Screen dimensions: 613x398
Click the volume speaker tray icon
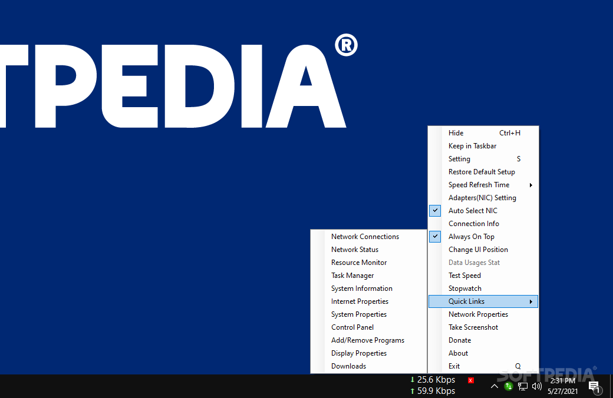click(x=537, y=386)
